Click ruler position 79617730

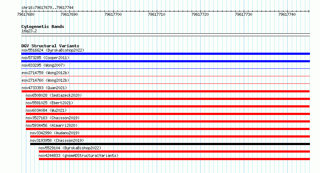tap(243, 14)
